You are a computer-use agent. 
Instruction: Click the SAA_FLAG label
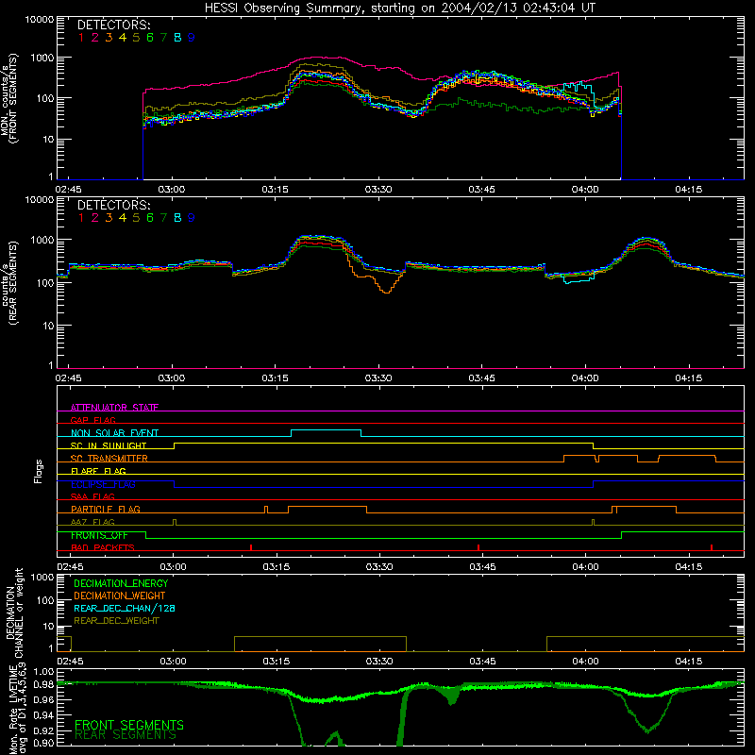click(92, 496)
